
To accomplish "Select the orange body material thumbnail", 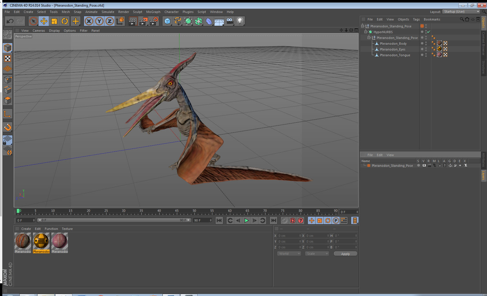I will [23, 241].
